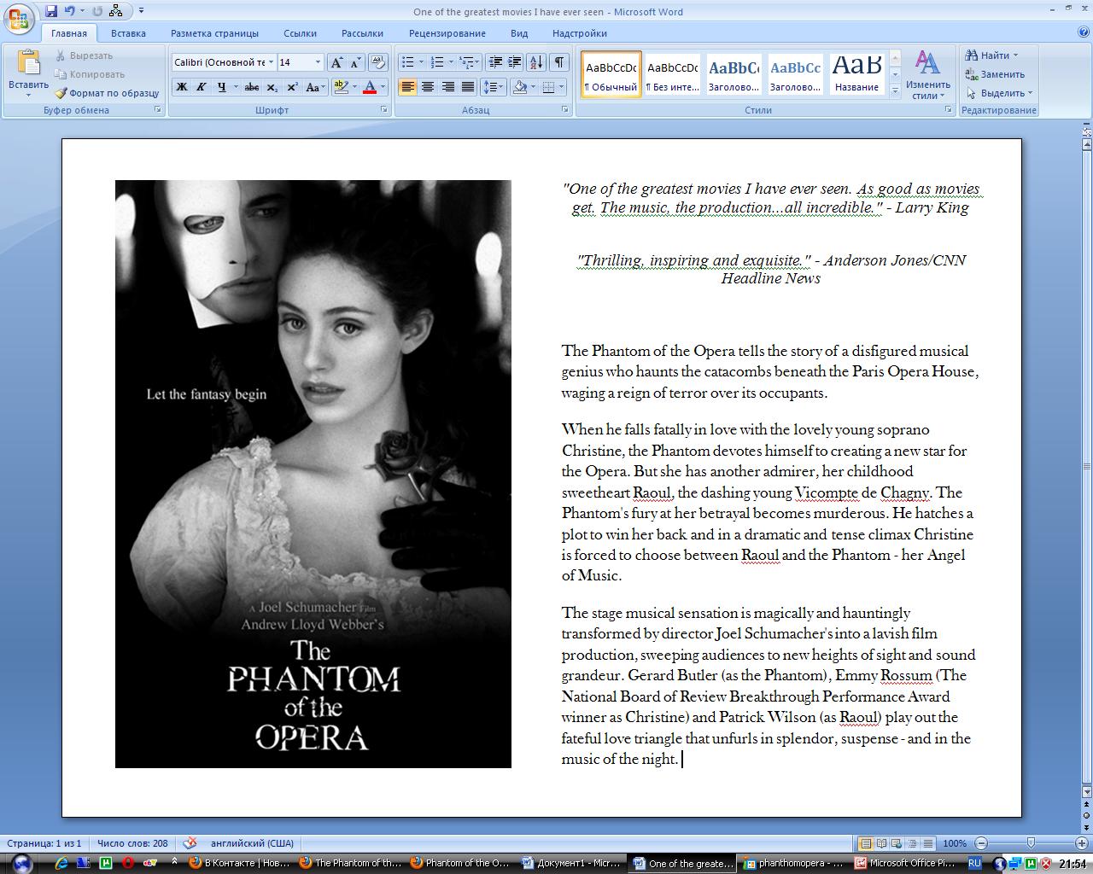
Task: Cut selection with Вырезать
Action: click(84, 55)
